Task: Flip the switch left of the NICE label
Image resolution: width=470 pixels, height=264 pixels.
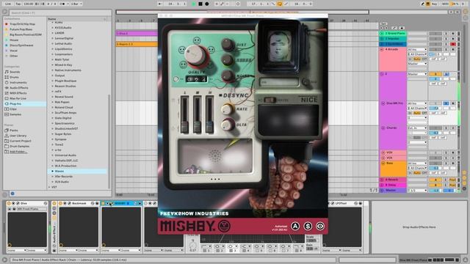Action: [x=270, y=100]
